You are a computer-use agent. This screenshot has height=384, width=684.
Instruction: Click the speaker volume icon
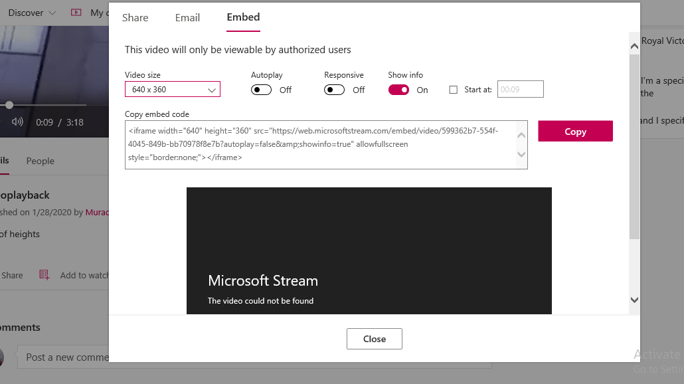16,122
